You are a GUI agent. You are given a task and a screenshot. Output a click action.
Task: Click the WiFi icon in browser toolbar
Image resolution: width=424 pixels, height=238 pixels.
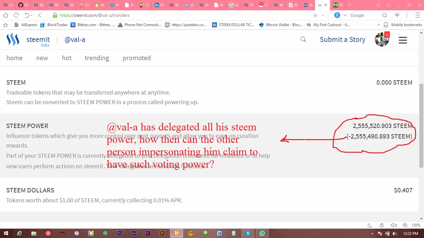[397, 15]
